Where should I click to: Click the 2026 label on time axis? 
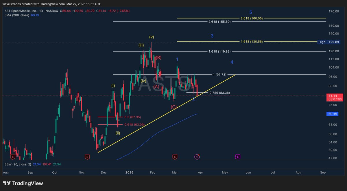point(129,172)
